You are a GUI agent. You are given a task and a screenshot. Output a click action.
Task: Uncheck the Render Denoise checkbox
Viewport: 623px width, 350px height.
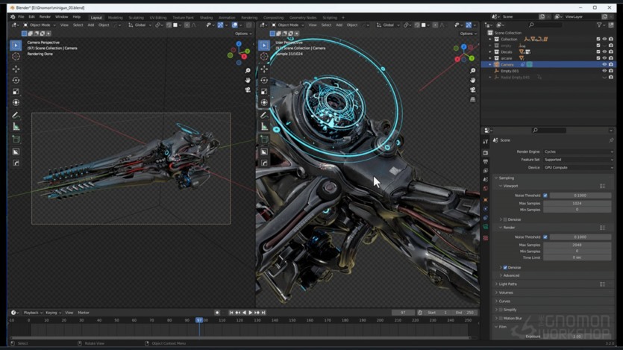tap(505, 268)
